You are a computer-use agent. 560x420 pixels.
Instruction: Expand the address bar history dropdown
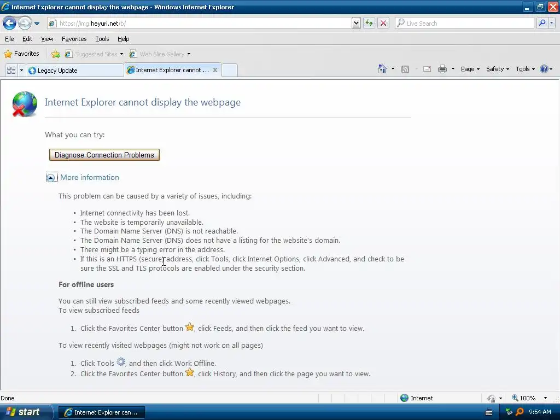(355, 24)
